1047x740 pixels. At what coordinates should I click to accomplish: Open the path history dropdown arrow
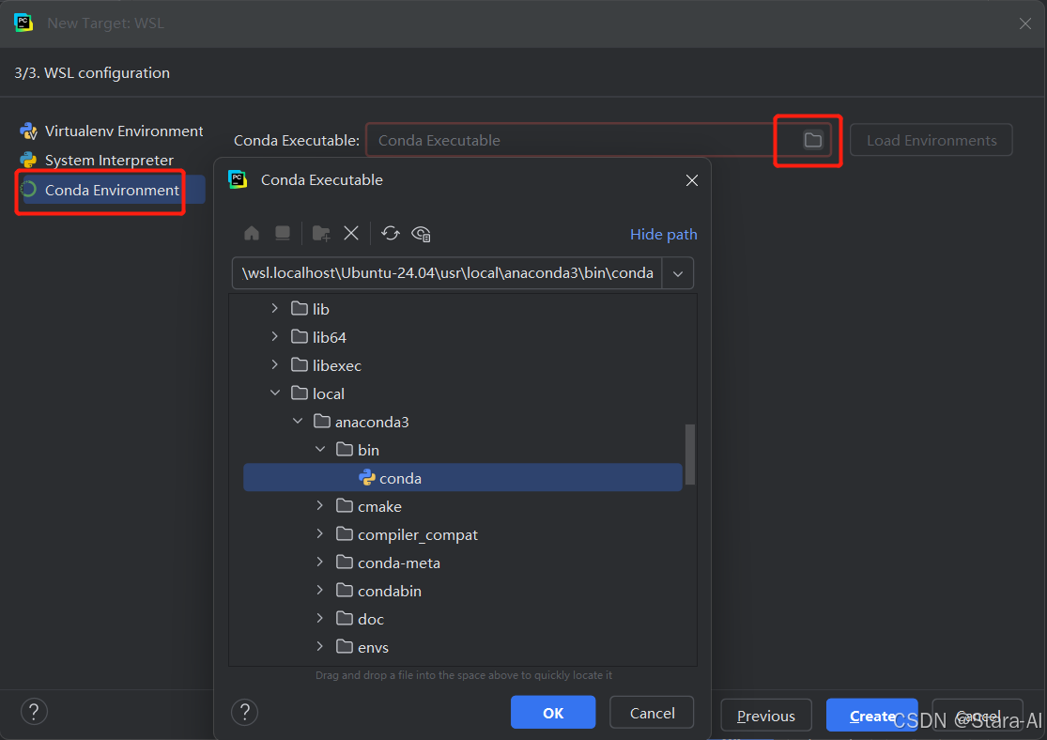[678, 274]
